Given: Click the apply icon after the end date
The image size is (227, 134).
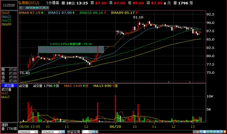Looking at the screenshot, I should tap(63, 132).
